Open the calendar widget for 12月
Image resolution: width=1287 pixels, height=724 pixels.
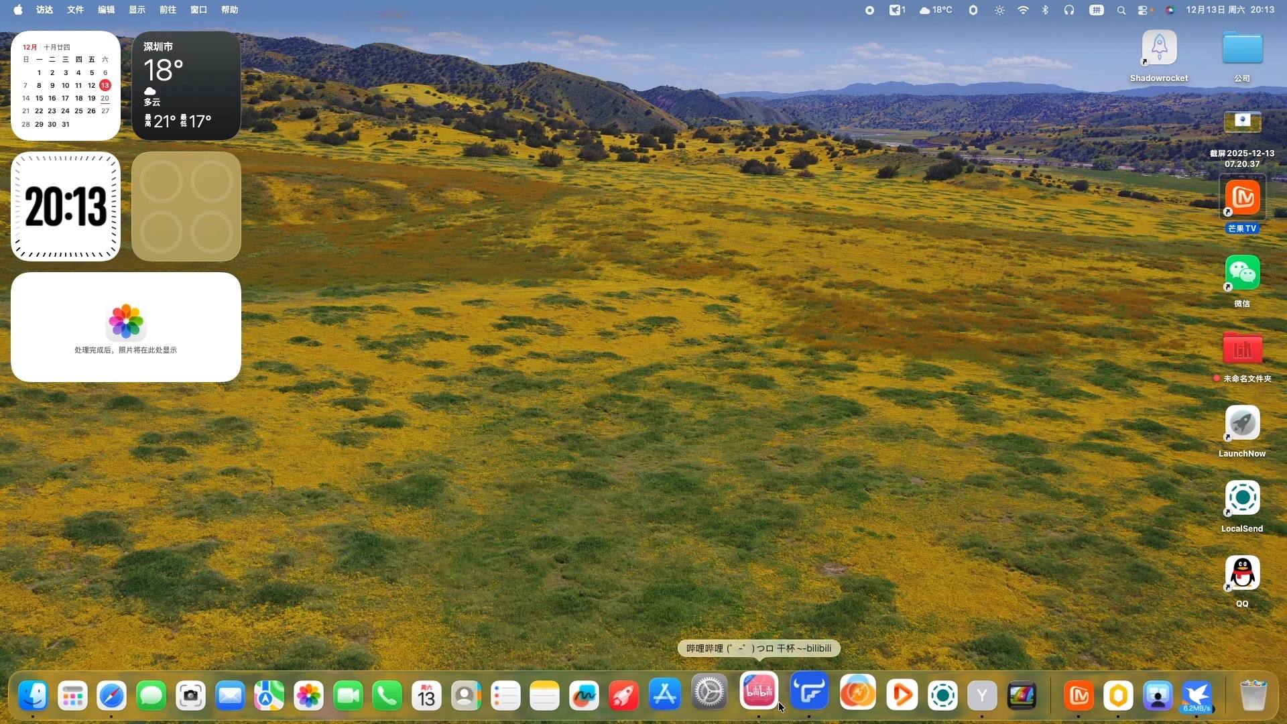click(x=66, y=86)
